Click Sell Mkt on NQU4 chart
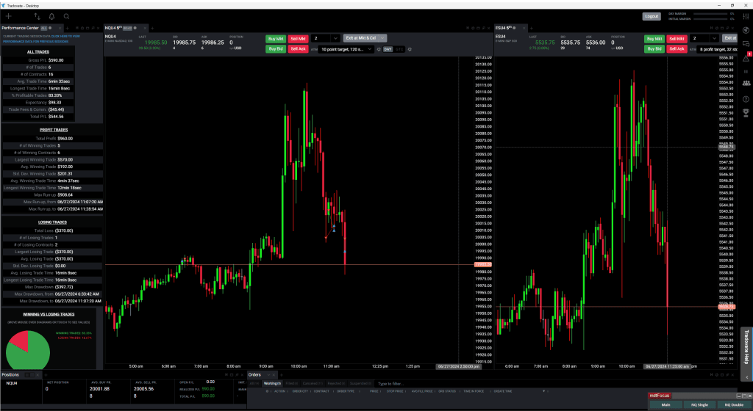The image size is (753, 411). [x=298, y=39]
